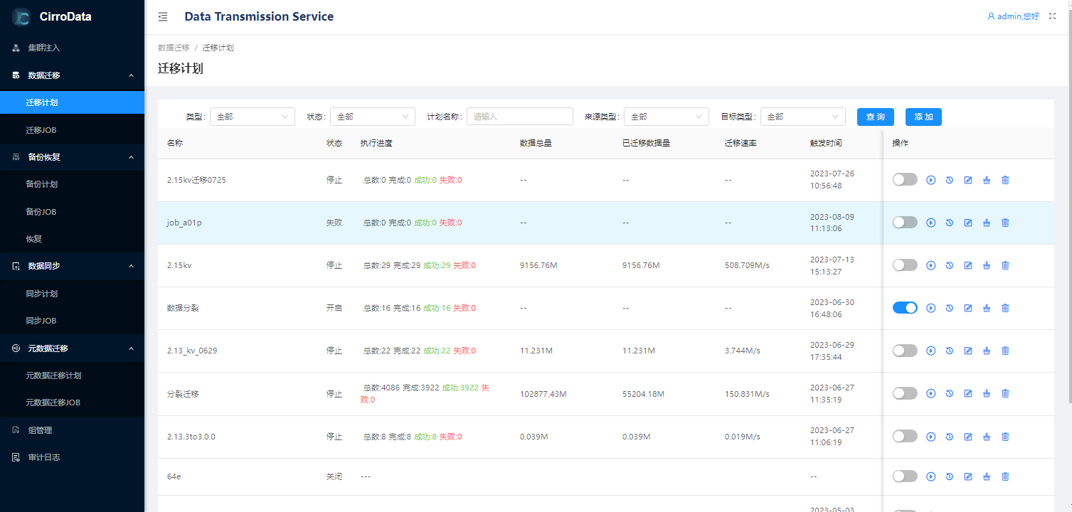This screenshot has width=1072, height=512.
Task: Edit the 分裂迁移 plan
Action: 968,393
